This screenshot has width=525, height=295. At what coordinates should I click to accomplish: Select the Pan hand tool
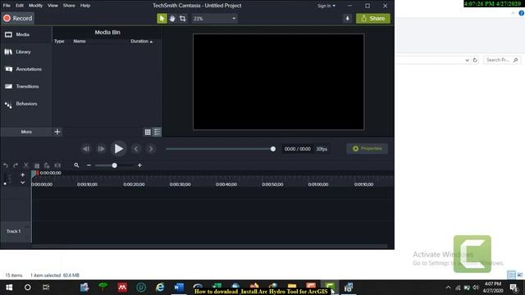coord(172,18)
